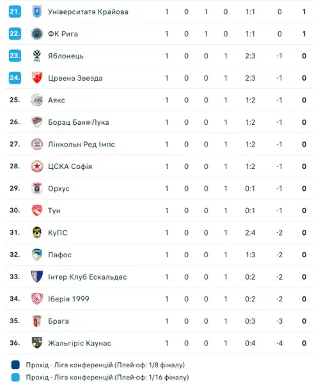
Task: Select the Яблонець team crest
Action: click(x=37, y=56)
